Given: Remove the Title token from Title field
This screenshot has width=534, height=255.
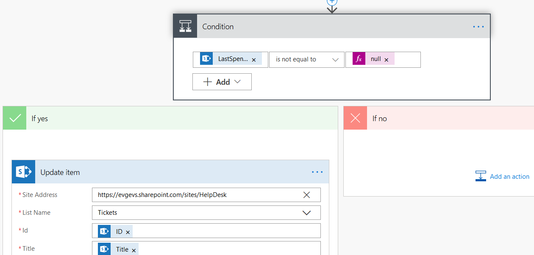Looking at the screenshot, I should (134, 250).
